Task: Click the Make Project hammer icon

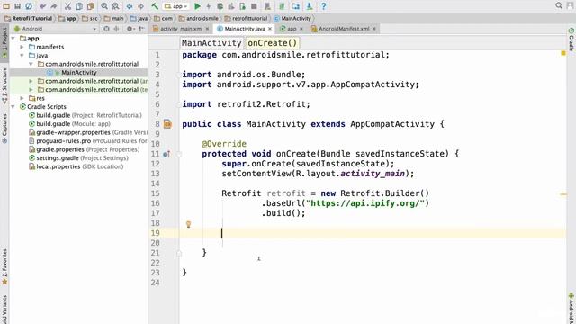Action: coord(155,6)
